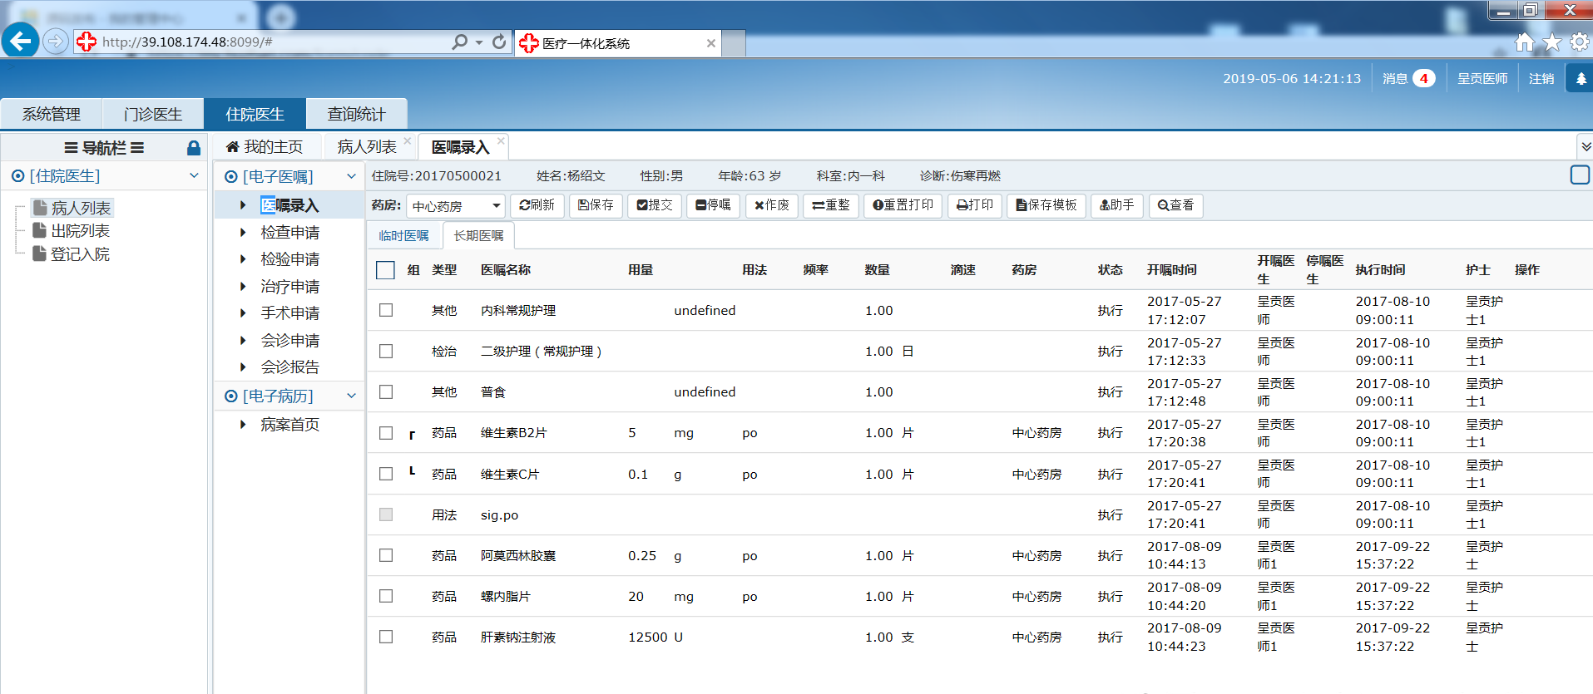Check the box for 阿莫西林胶囊 row
This screenshot has height=694, width=1593.
pyautogui.click(x=386, y=555)
